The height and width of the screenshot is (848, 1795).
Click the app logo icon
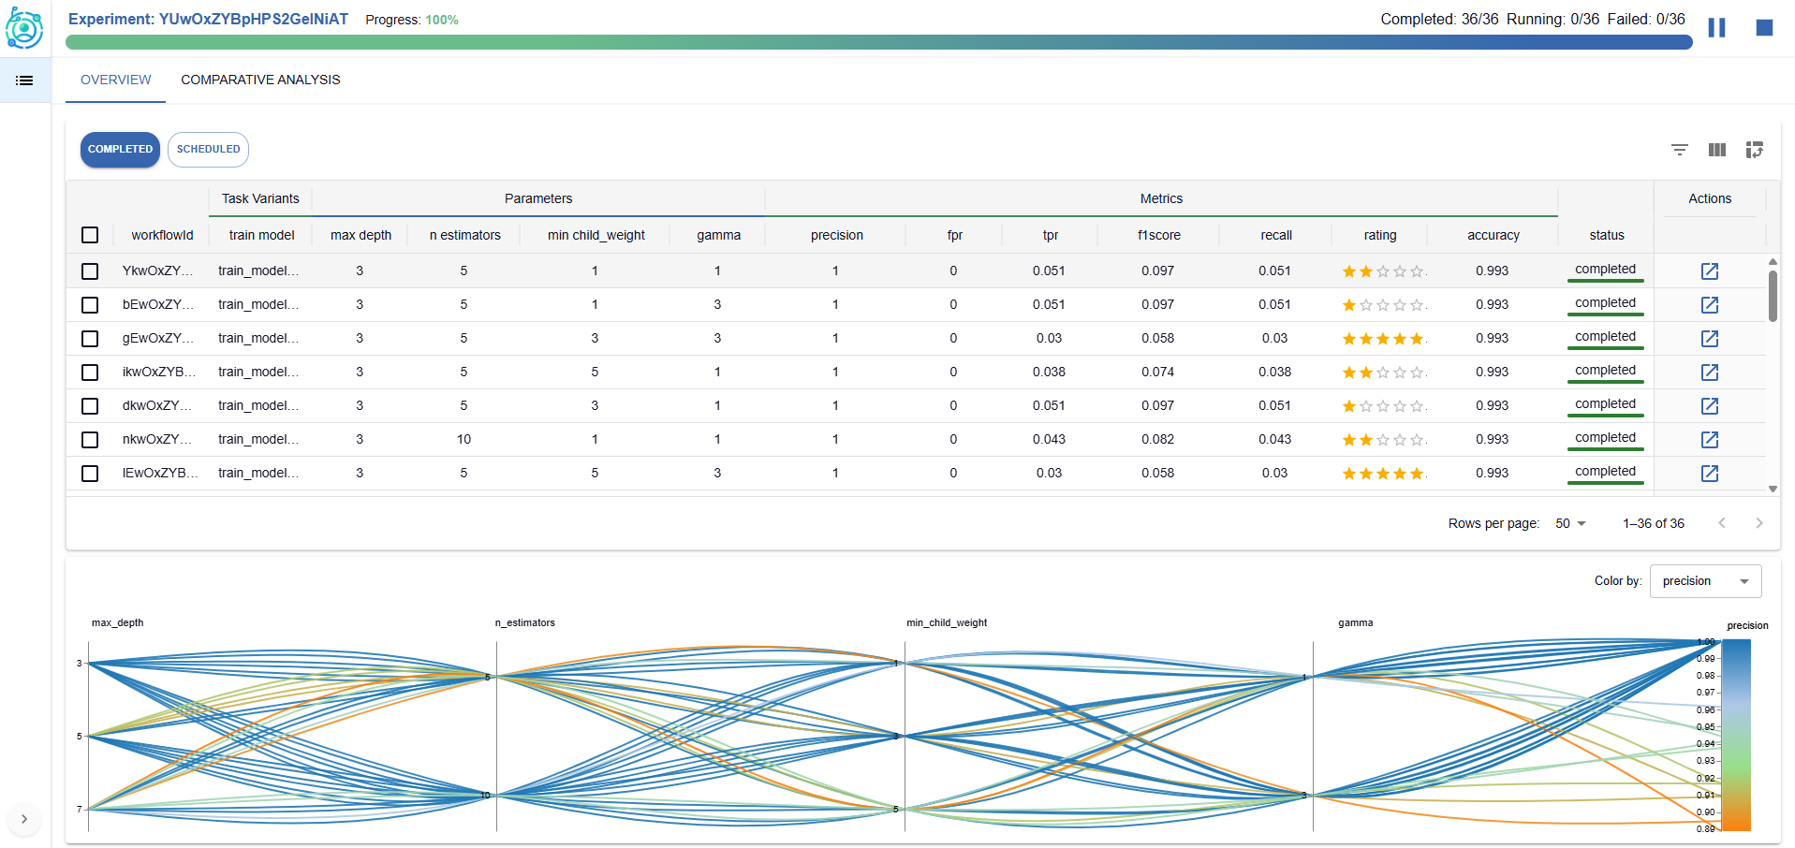[24, 28]
